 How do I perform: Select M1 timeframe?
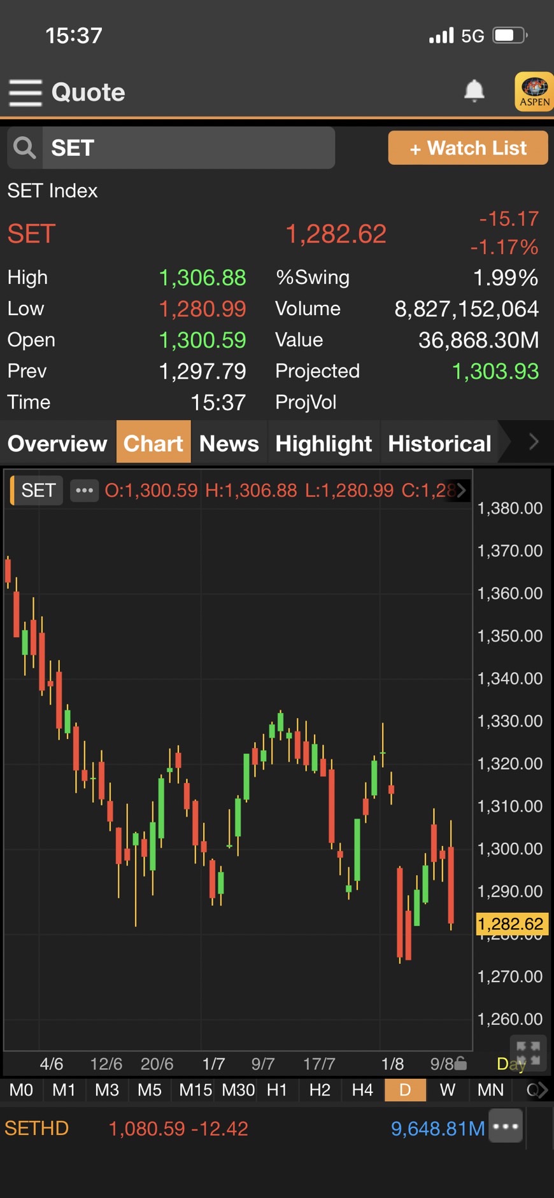pyautogui.click(x=64, y=1090)
